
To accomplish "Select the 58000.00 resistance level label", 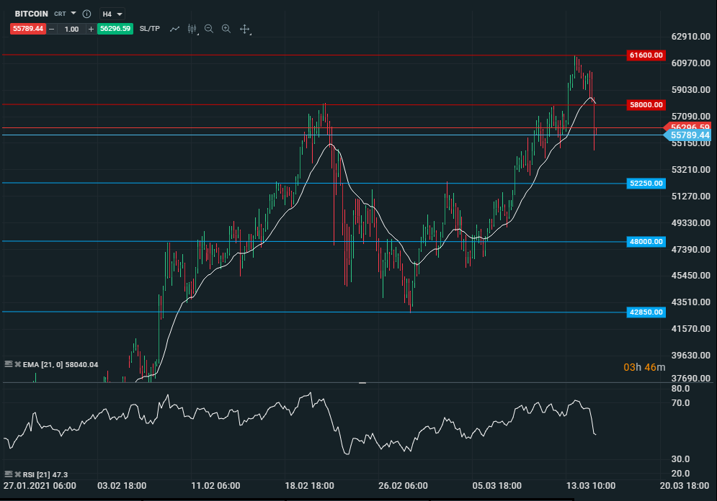I will coord(646,104).
